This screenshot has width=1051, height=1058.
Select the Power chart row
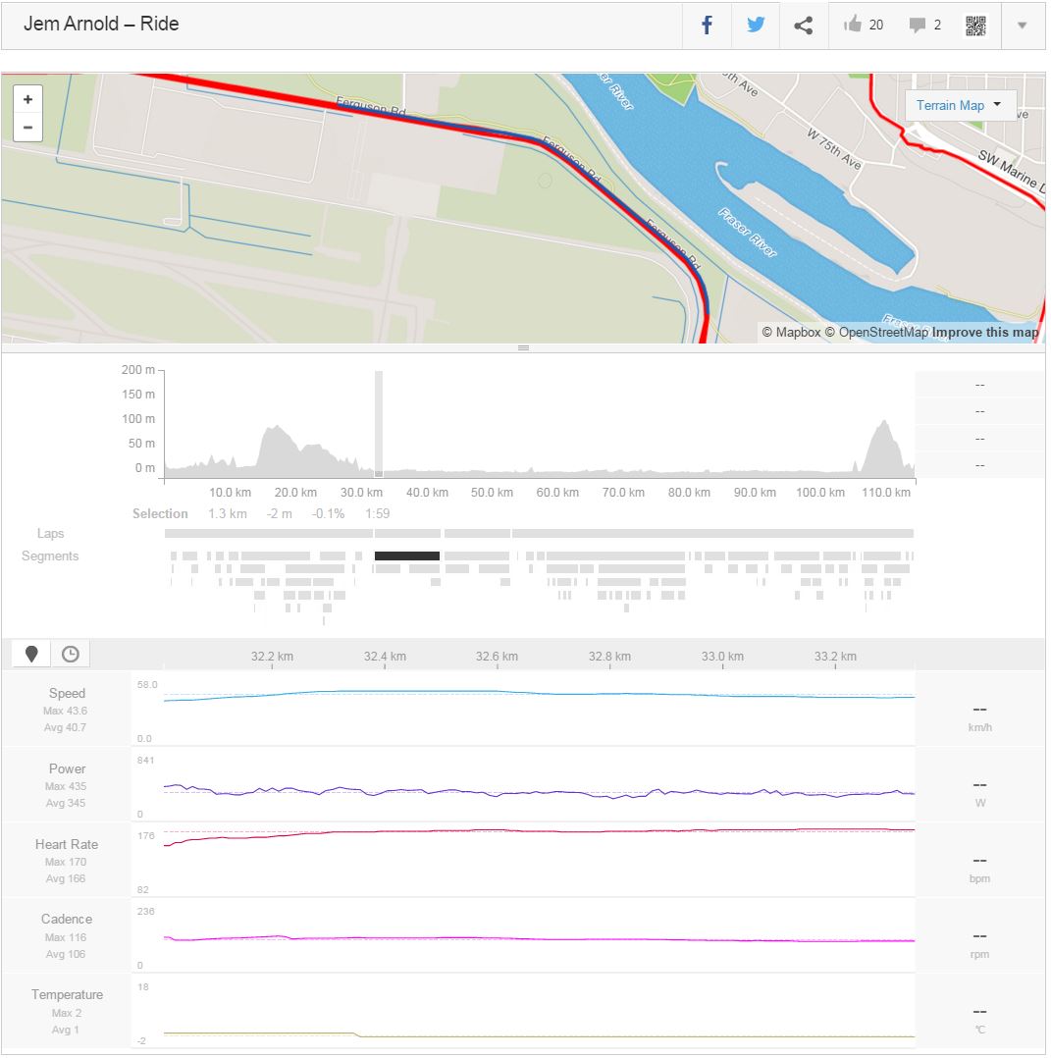click(x=66, y=783)
